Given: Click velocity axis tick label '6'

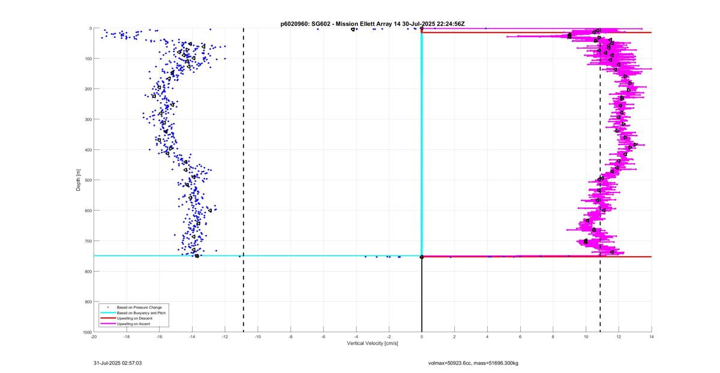Looking at the screenshot, I should [x=520, y=336].
